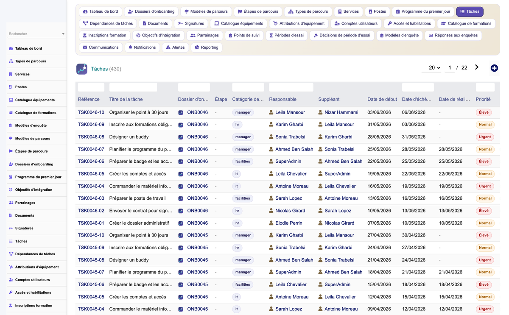Click the Accès et habilitations key icon in the sidebar

11,293
